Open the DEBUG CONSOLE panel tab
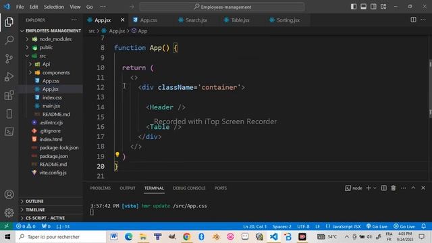Screen dimensions: 432x243 pyautogui.click(x=189, y=188)
